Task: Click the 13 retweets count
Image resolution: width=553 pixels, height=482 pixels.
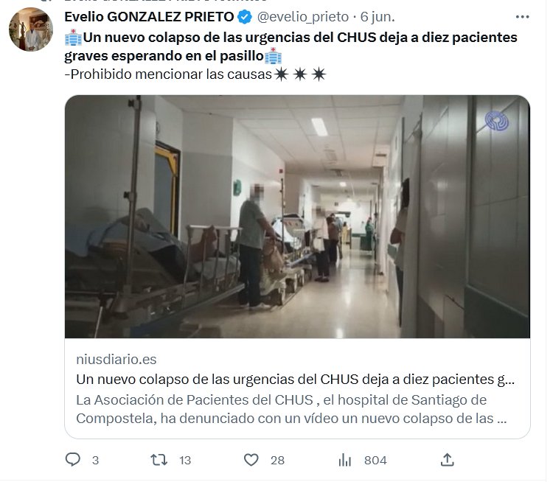Action: coord(185,460)
